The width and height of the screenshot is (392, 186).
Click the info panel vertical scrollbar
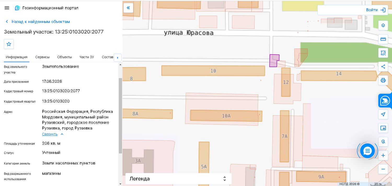[120, 116]
